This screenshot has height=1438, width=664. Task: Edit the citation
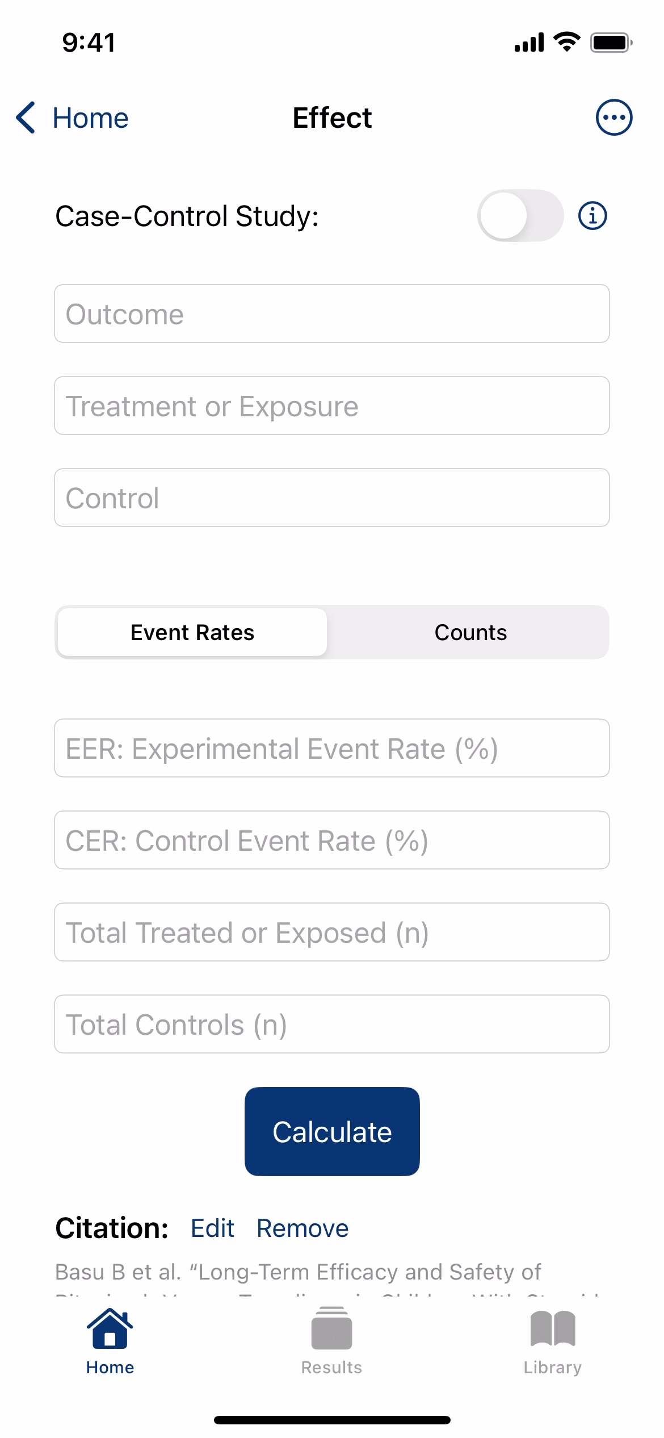[212, 1228]
